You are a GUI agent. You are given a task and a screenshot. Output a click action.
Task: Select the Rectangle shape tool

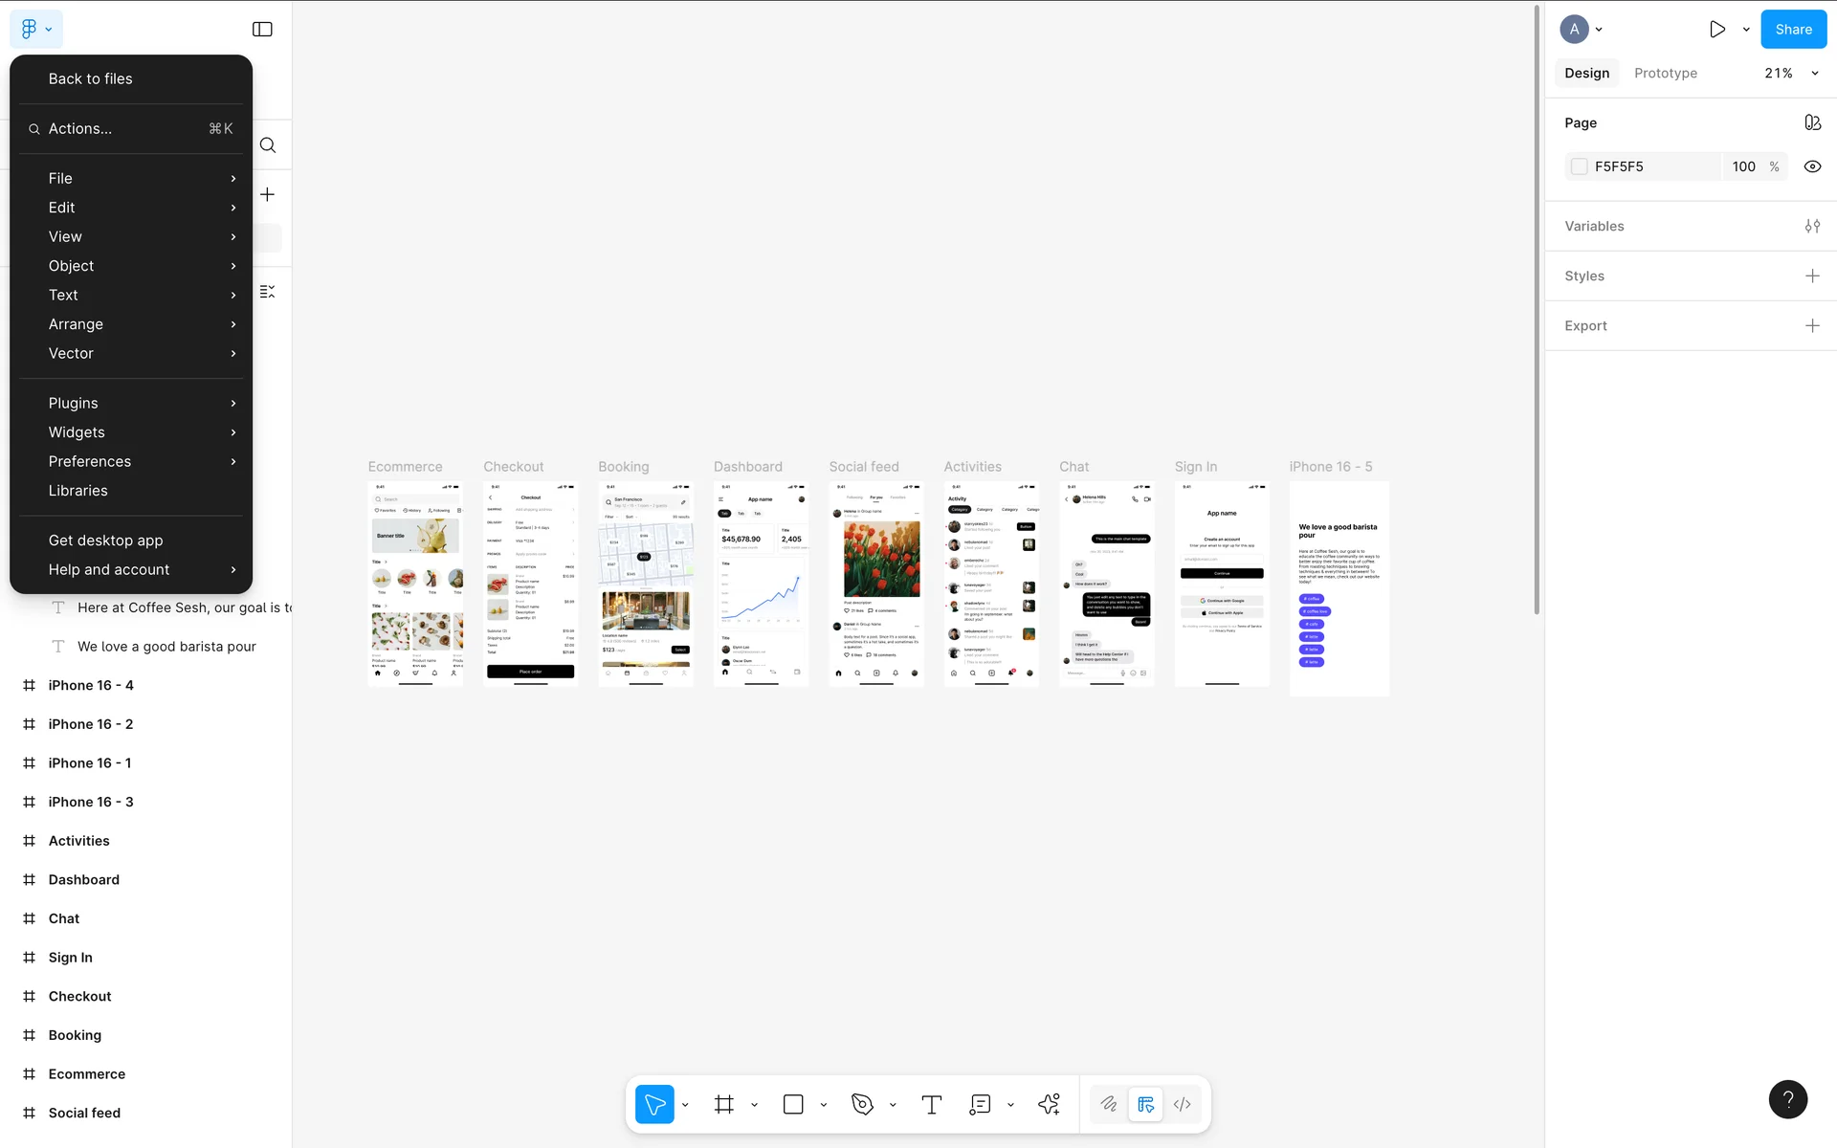tap(793, 1105)
